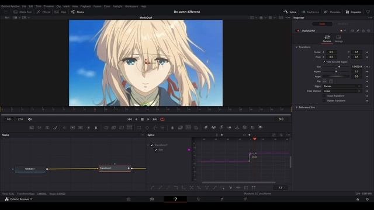The height and width of the screenshot is (210, 374).
Task: Open Project Settings gear icon
Action: click(368, 199)
